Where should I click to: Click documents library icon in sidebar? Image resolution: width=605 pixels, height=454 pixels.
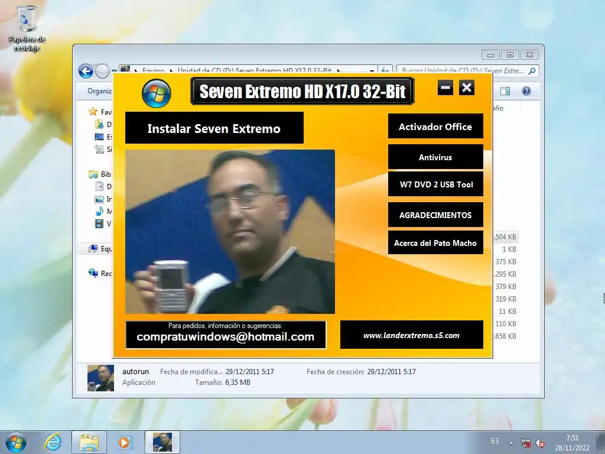[99, 186]
